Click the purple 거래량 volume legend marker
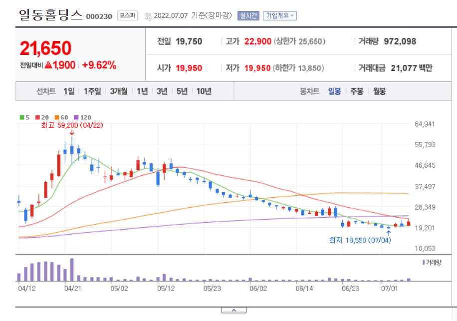The width and height of the screenshot is (457, 321). click(424, 263)
